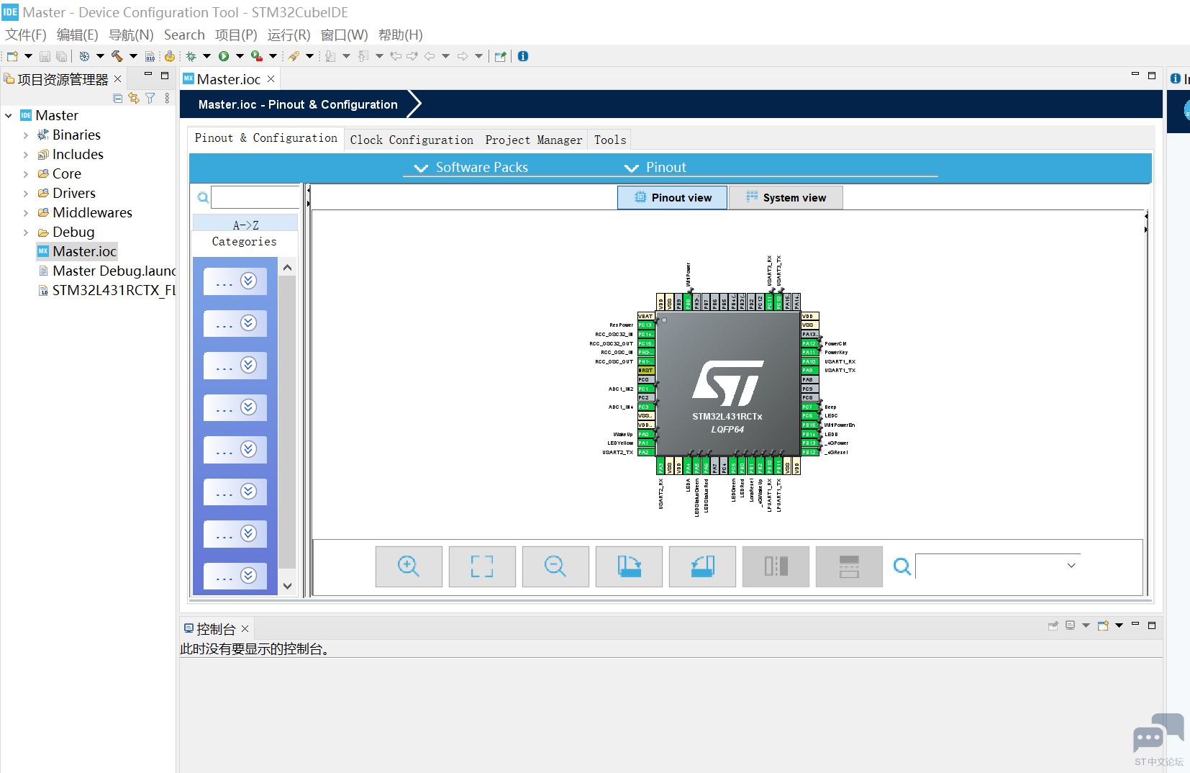Open the Debug button dropdown arrow
Viewport: 1190px width, 773px height.
(207, 56)
